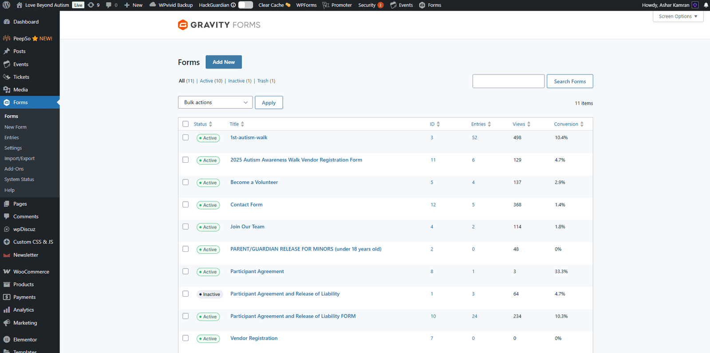Sort forms by the Title column
The image size is (710, 353).
pyautogui.click(x=237, y=124)
